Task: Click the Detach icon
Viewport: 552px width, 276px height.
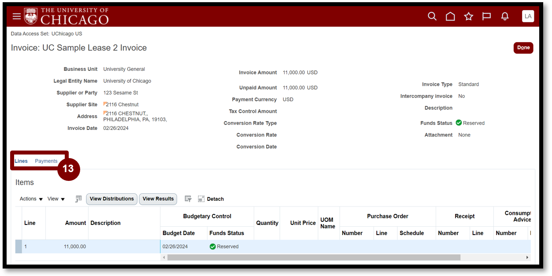Action: 201,199
